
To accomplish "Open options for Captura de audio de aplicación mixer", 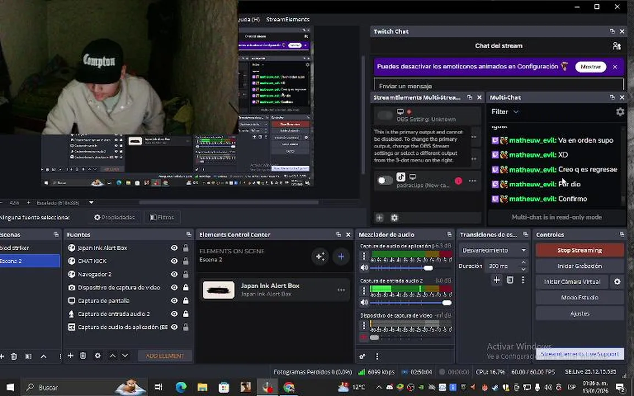I will (363, 256).
